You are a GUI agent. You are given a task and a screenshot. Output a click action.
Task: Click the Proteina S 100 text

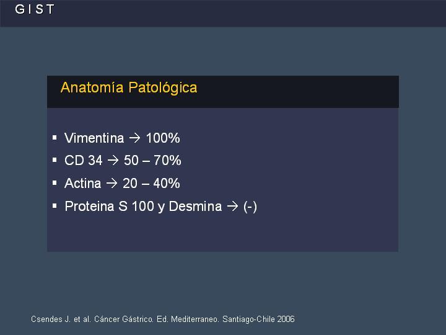pyautogui.click(x=109, y=206)
